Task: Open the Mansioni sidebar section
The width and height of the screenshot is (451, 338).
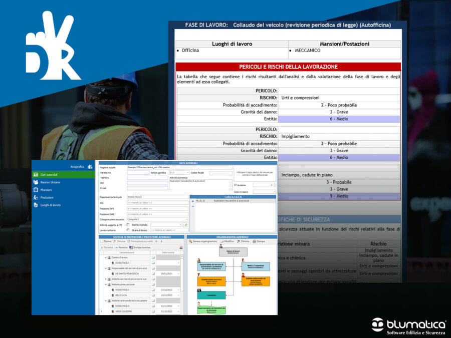Action: (63, 190)
